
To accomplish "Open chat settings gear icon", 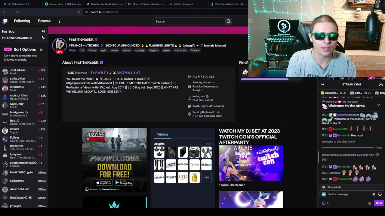I will pos(370,203).
